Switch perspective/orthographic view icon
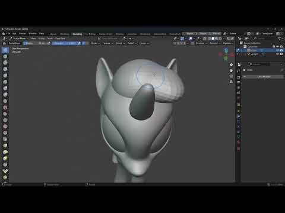Image resolution: width=285 pixels, height=213 pixels. [x=231, y=82]
